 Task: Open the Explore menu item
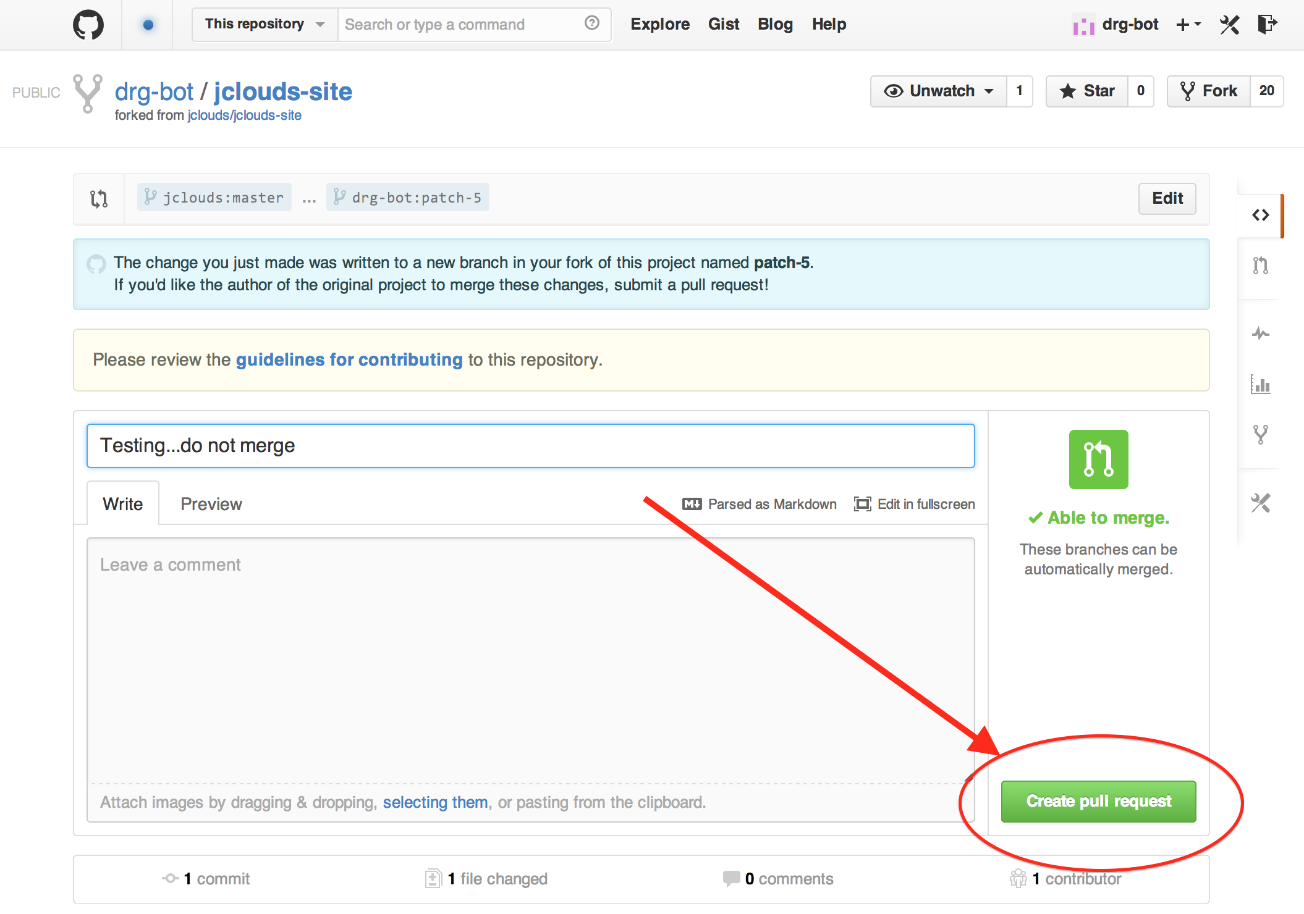point(659,25)
